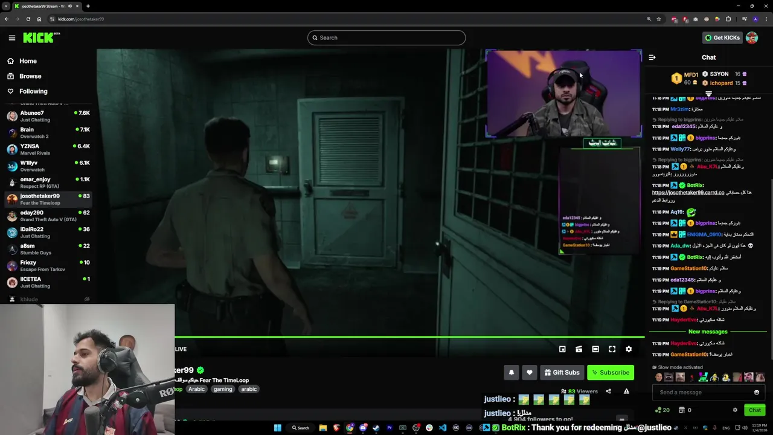Viewport: 773px width, 435px height.
Task: Open Browse in the sidebar
Action: [30, 76]
